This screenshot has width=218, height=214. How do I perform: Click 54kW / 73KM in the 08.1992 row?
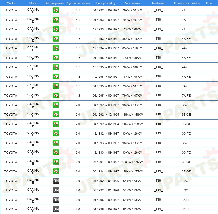pos(132,190)
